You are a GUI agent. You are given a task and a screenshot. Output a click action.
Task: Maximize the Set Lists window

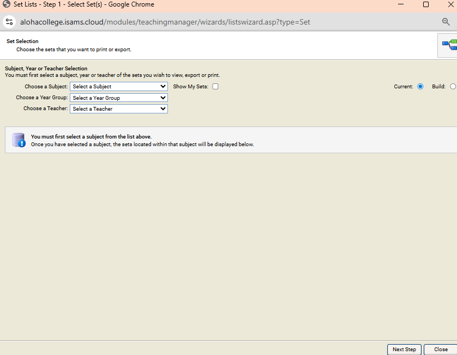point(426,4)
